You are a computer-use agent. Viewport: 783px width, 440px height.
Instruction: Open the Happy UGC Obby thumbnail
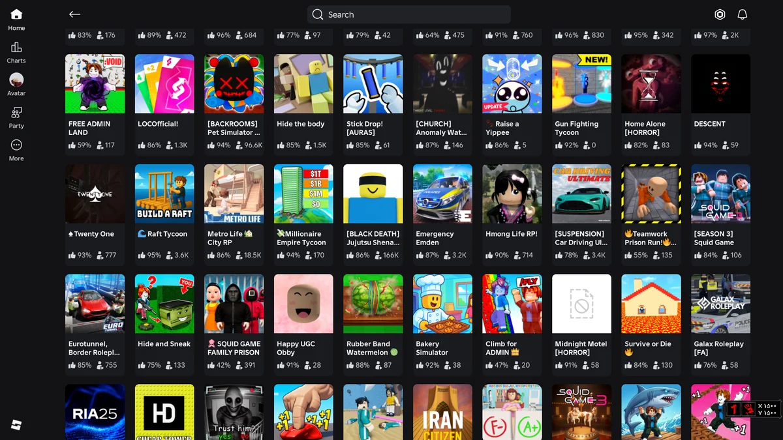[x=303, y=304]
